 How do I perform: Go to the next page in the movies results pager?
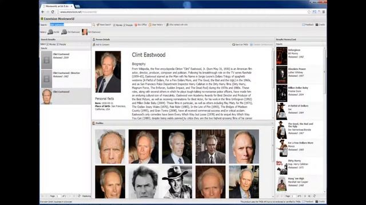305,196
